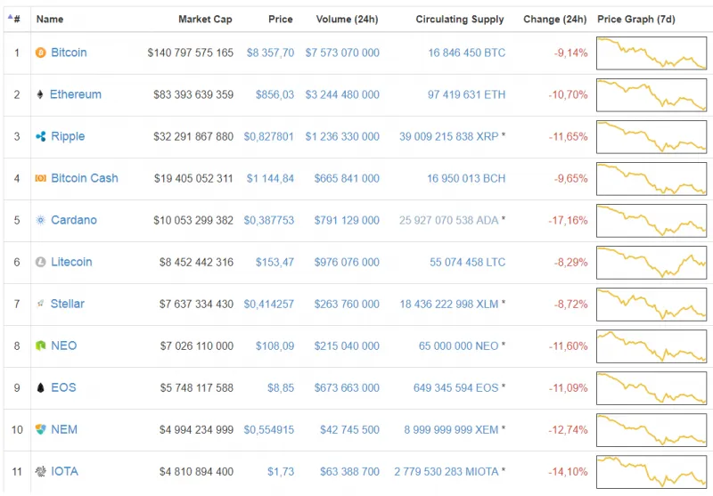This screenshot has width=713, height=496.
Task: Open the NEM coin page link
Action: [64, 429]
